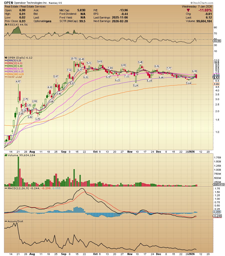Click the Real Estate / Real Estate Services text

(25, 7)
